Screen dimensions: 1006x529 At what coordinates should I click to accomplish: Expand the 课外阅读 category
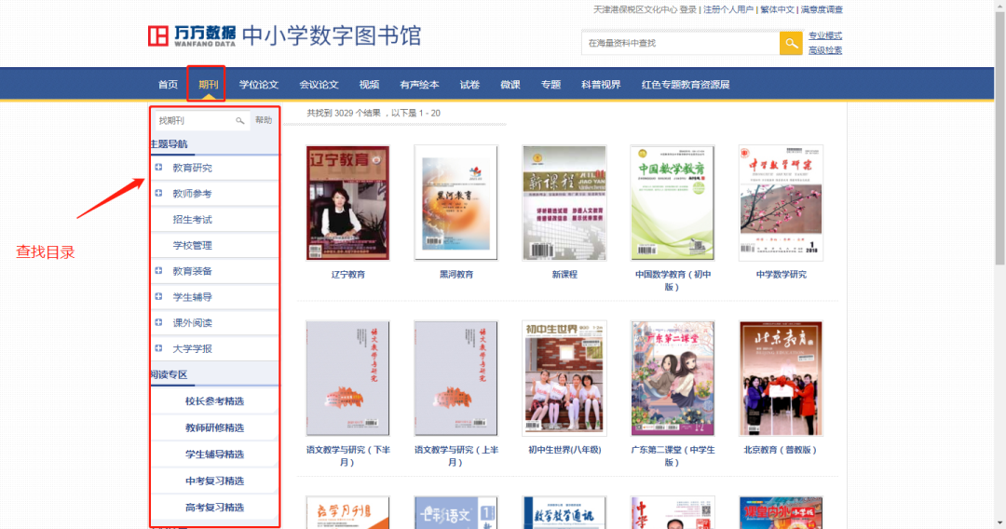(x=158, y=322)
